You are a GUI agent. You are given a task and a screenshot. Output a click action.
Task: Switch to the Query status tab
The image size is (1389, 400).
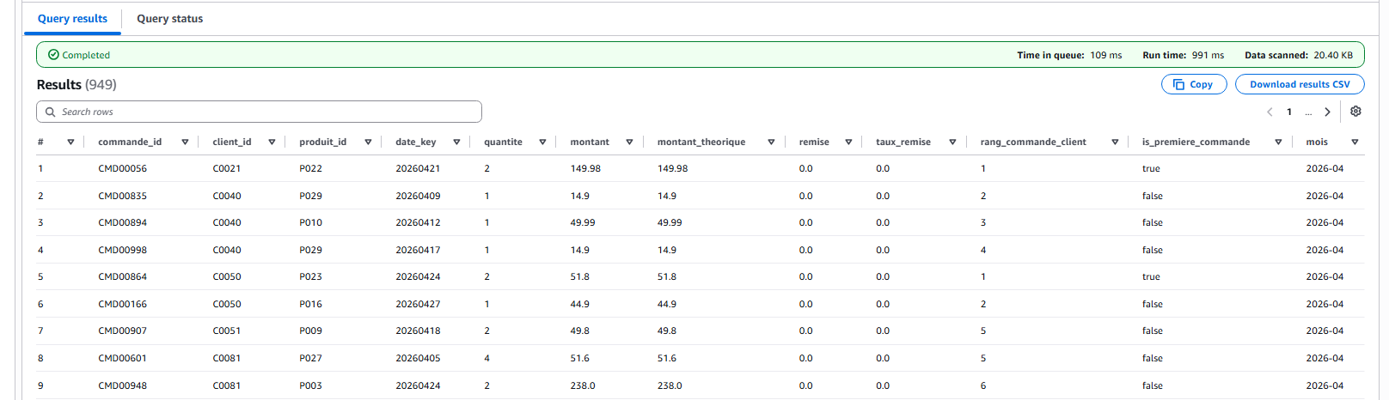pyautogui.click(x=170, y=19)
